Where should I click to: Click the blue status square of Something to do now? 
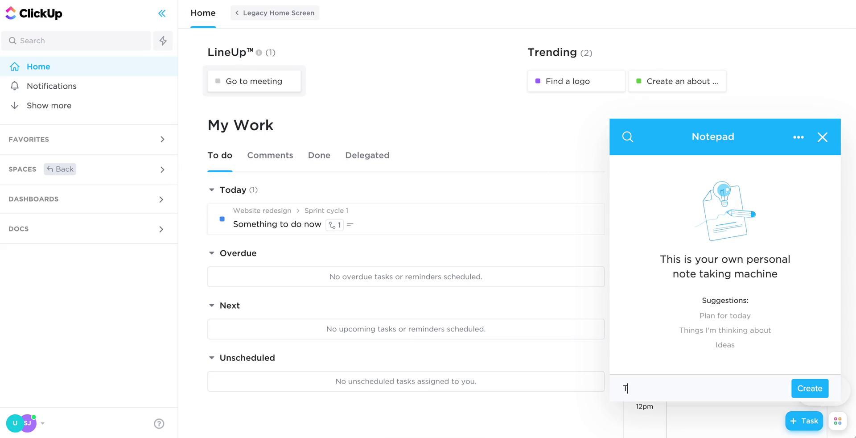click(x=222, y=219)
